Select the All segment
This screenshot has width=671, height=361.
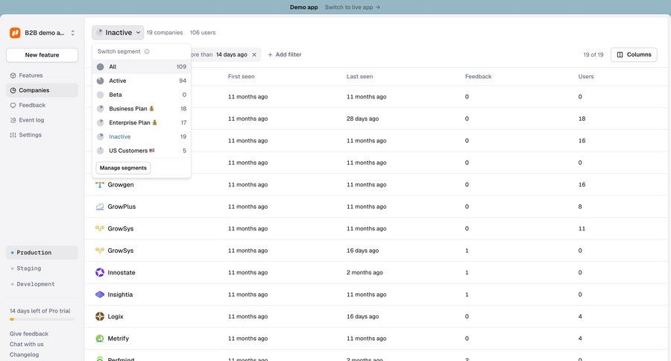tap(141, 67)
